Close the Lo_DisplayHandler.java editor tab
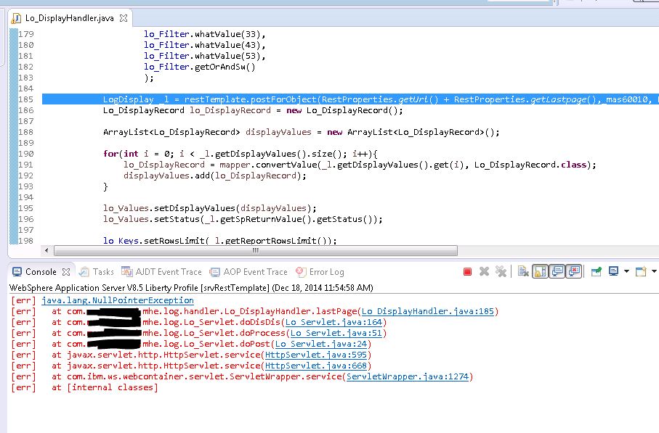659x433 pixels. point(123,18)
